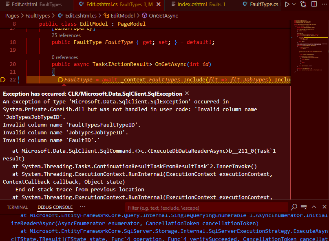Click line number 18 in the gutter
The height and width of the screenshot is (241, 329).
tap(13, 42)
